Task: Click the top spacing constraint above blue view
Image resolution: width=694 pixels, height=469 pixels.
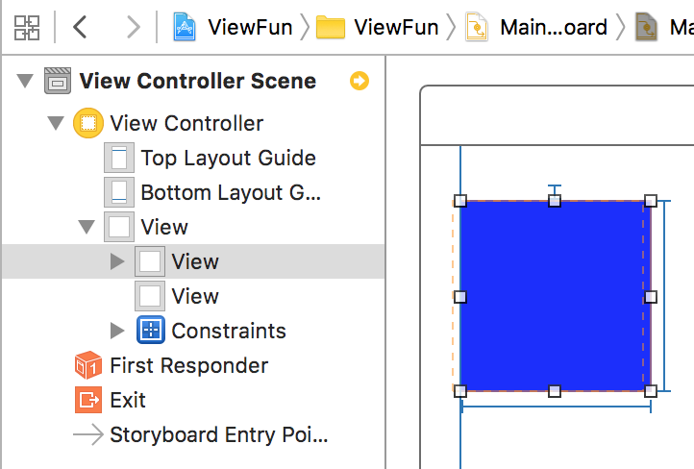Action: point(555,189)
